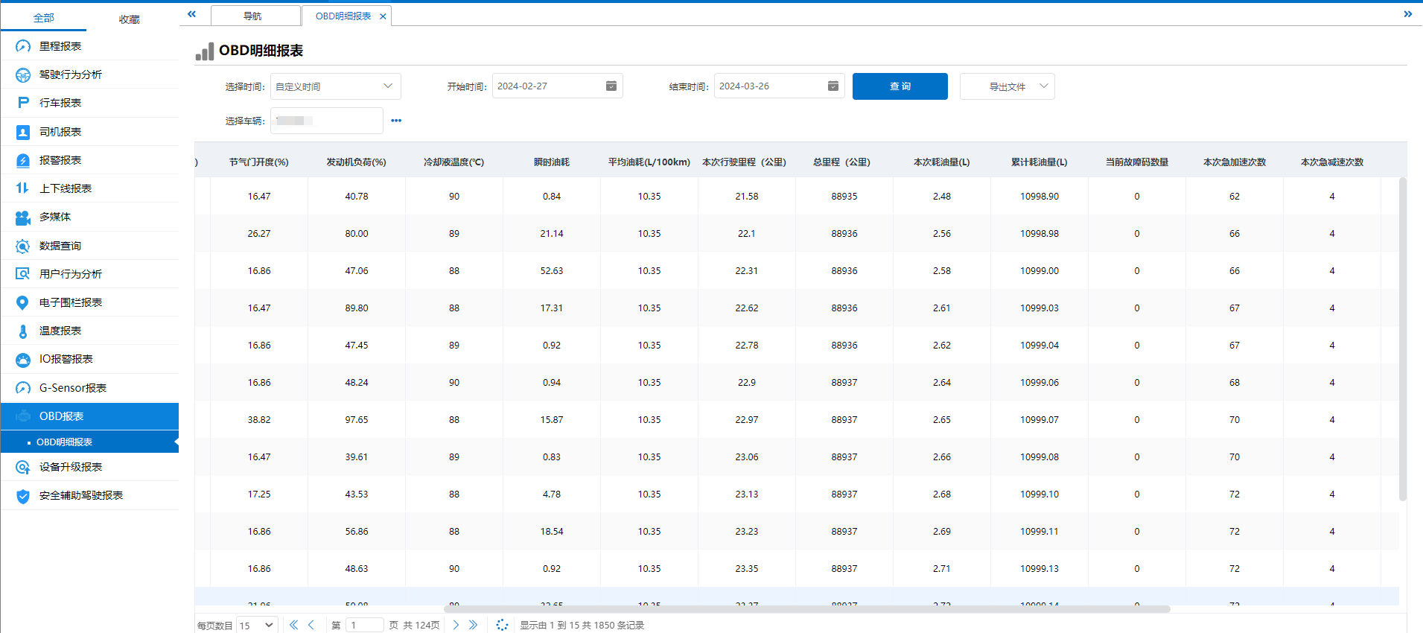Open the 电子围栏报表 location pin icon
The image size is (1423, 633).
[23, 302]
